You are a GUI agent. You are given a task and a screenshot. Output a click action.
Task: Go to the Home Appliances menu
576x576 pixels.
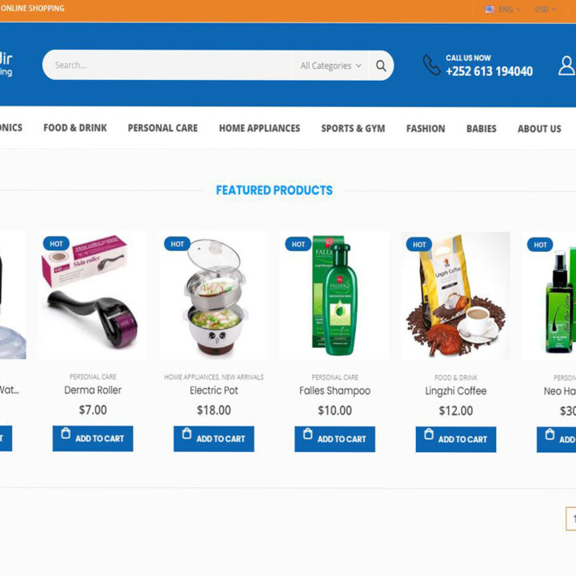point(259,128)
